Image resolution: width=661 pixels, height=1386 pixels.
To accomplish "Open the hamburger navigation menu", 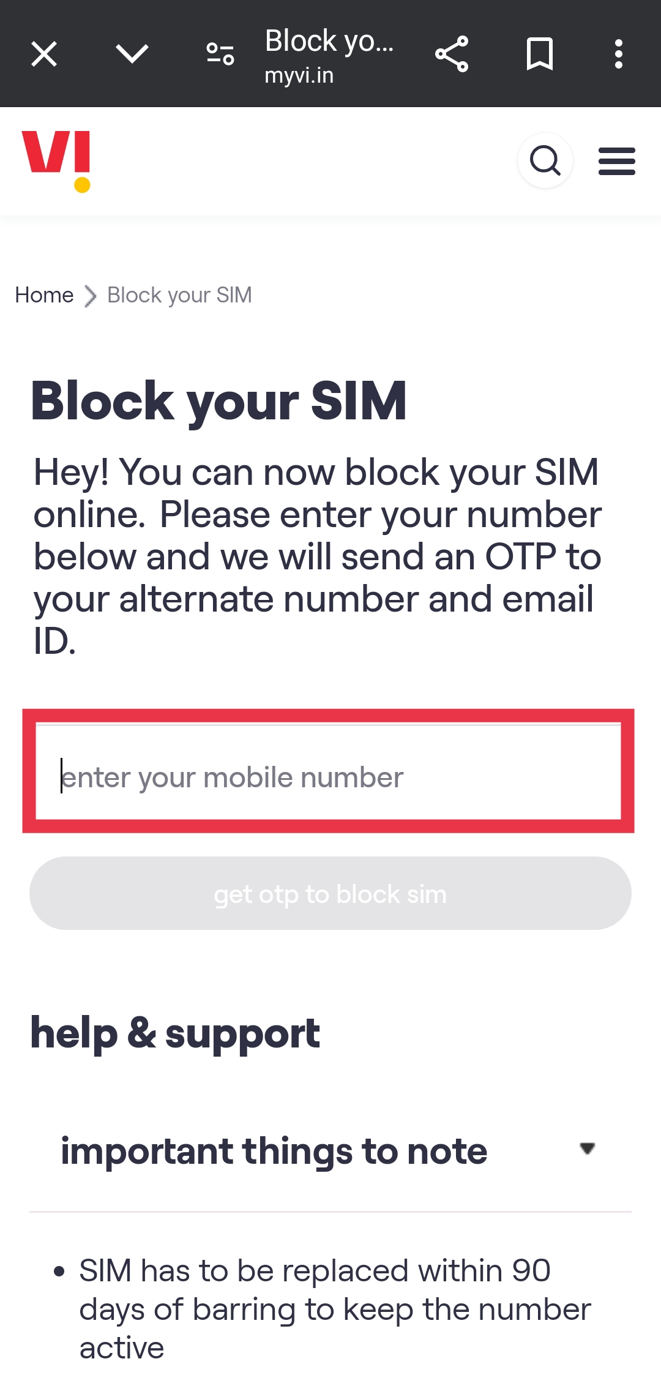I will (x=617, y=161).
